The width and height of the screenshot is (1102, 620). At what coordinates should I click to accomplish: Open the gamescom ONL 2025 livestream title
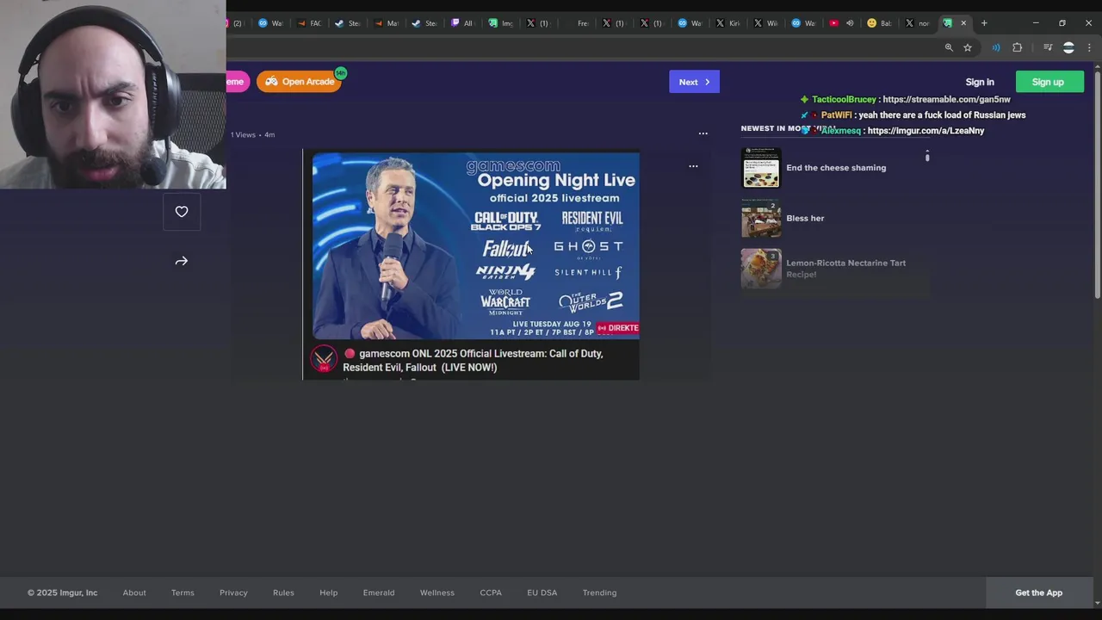[x=473, y=360]
